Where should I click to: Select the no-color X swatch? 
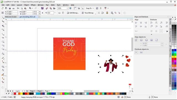[x=13, y=94]
